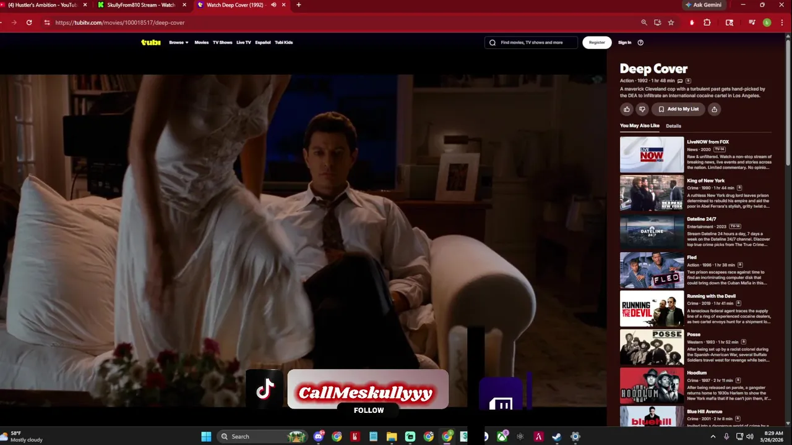The image size is (792, 445).
Task: Click the taskbar Search box
Action: [263, 436]
